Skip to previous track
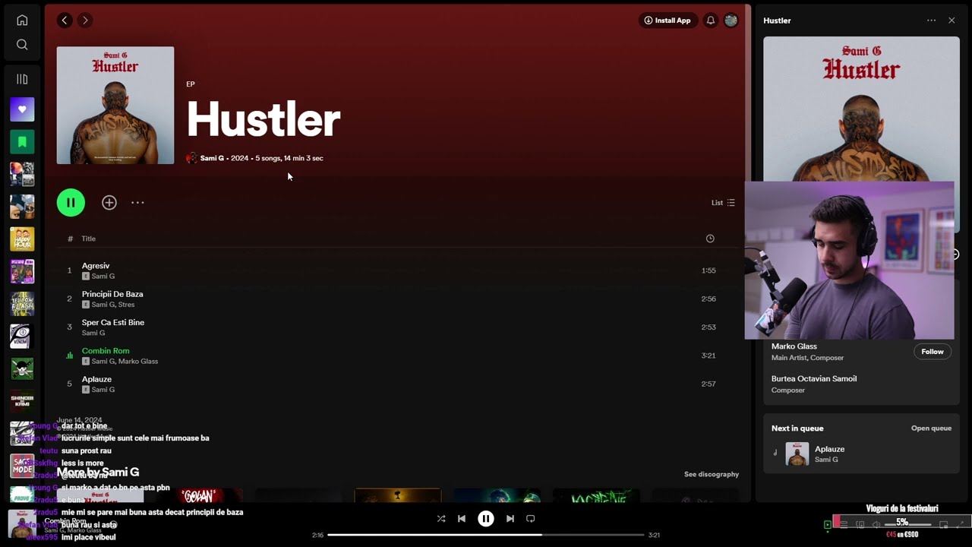Image resolution: width=972 pixels, height=547 pixels. (x=462, y=519)
